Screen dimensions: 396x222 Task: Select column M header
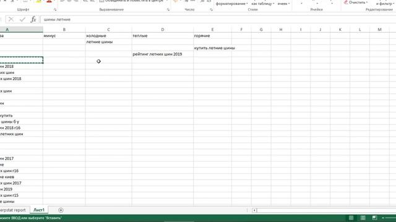(x=379, y=30)
